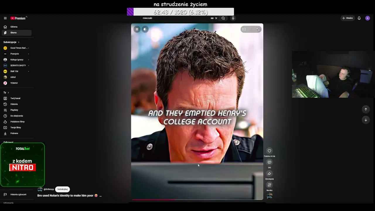This screenshot has height=211, width=375.
Task: Open the Short's three-dot more options
Action: point(251,29)
